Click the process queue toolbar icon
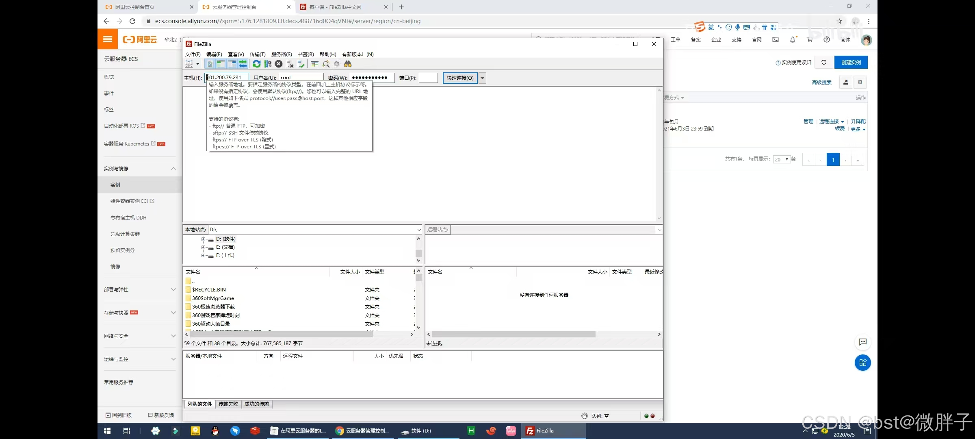The image size is (975, 439). [267, 64]
